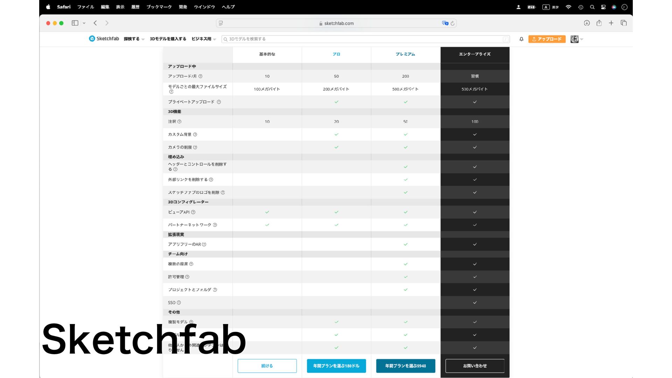Click help icon next to ビューアAPI

coord(193,212)
